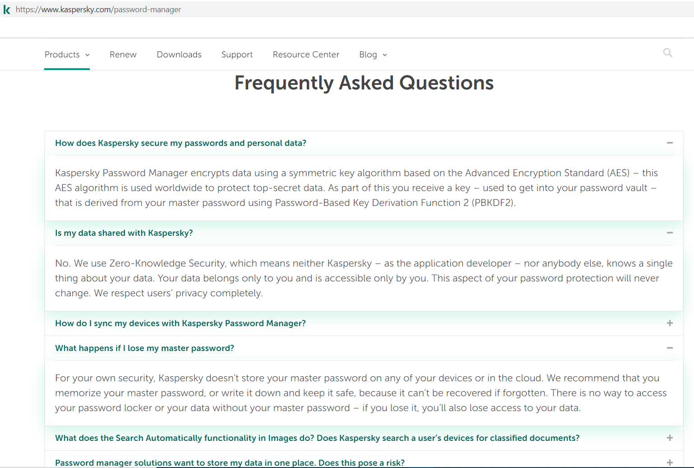Click the Kaspersky logo favicon
The width and height of the screenshot is (694, 468).
[7, 9]
